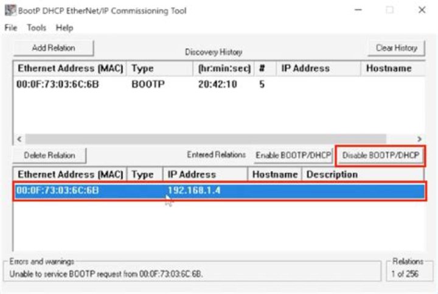Screen dimensions: 438x294
Task: Select discovery history row 00:0F:73:03:6C:6B
Action: click(58, 85)
